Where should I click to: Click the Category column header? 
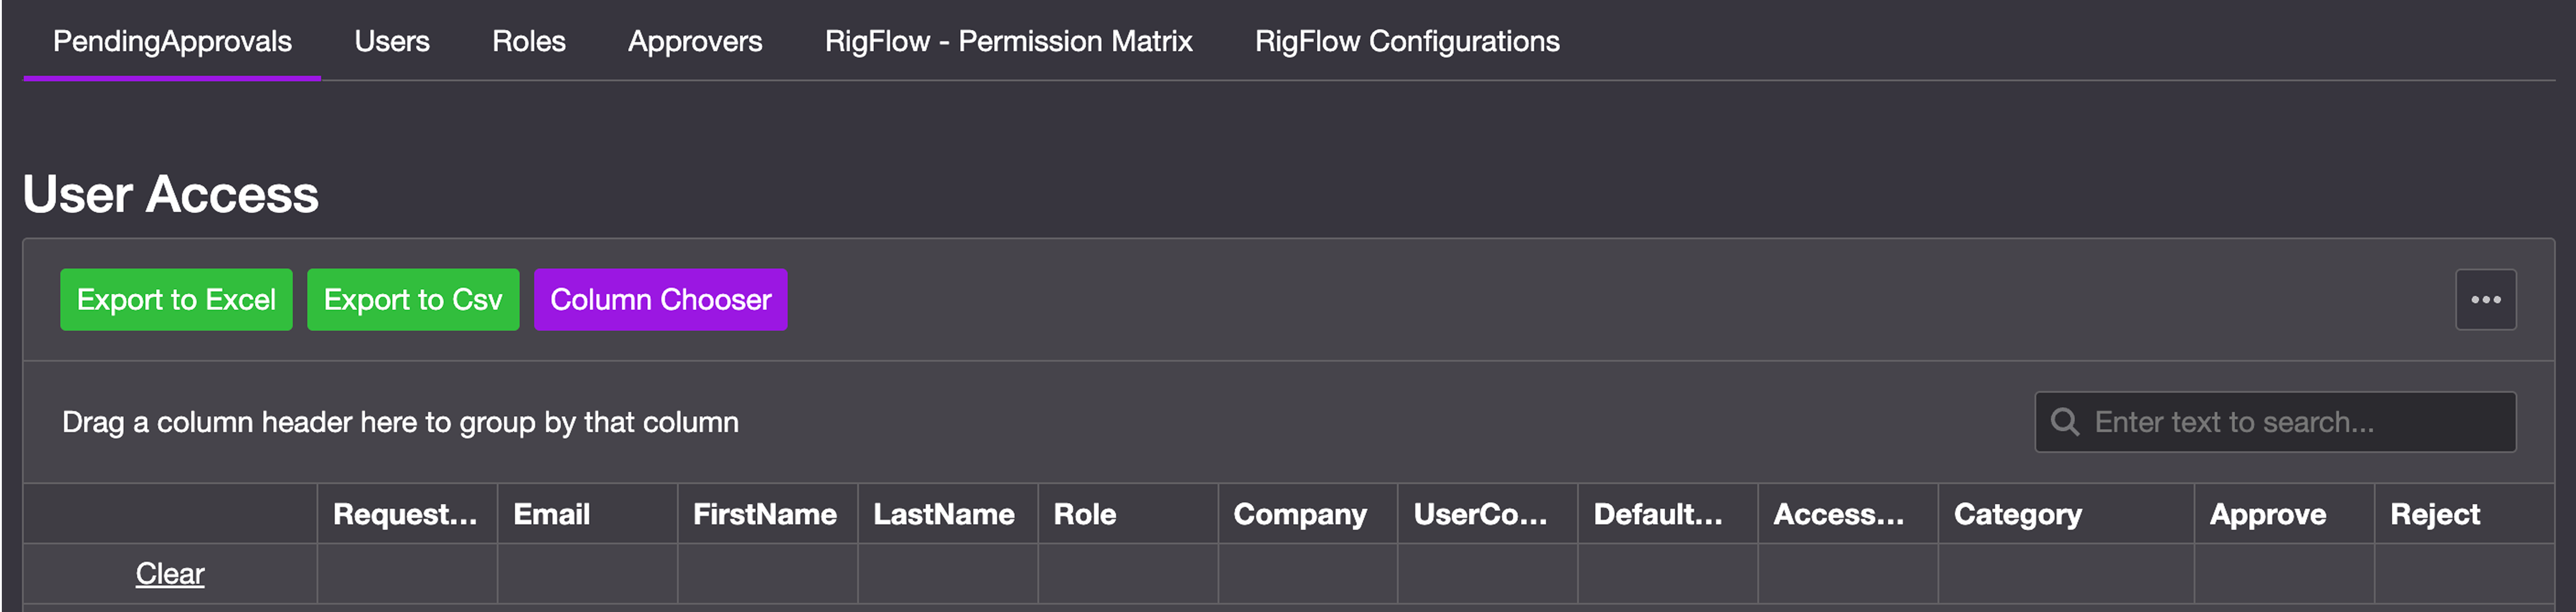click(x=2016, y=513)
